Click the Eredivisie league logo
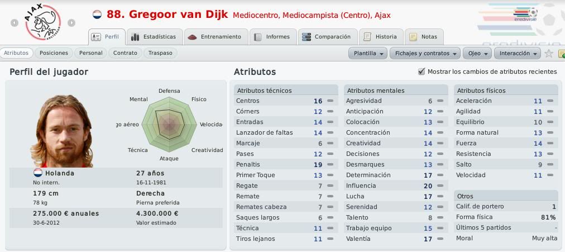The image size is (565, 252). coord(526,15)
